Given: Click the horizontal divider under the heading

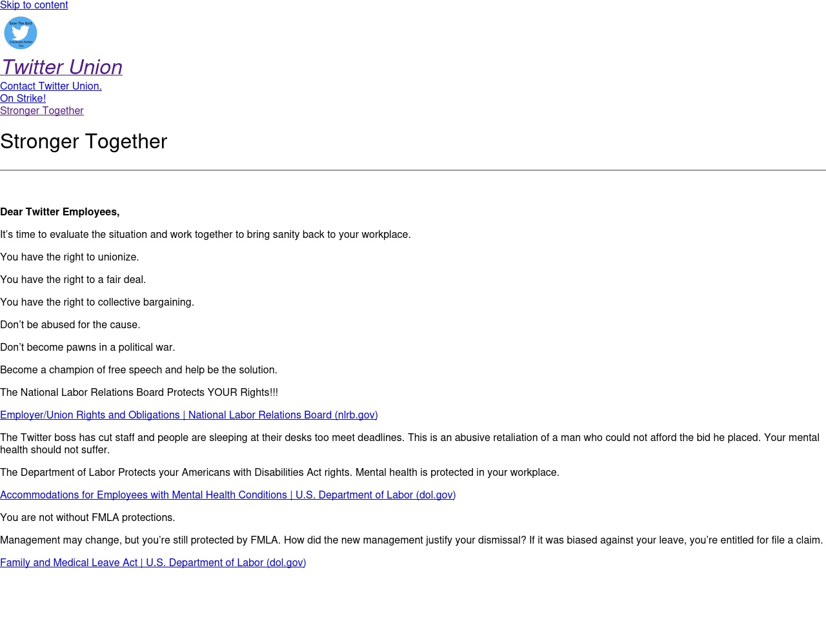Looking at the screenshot, I should (x=413, y=170).
